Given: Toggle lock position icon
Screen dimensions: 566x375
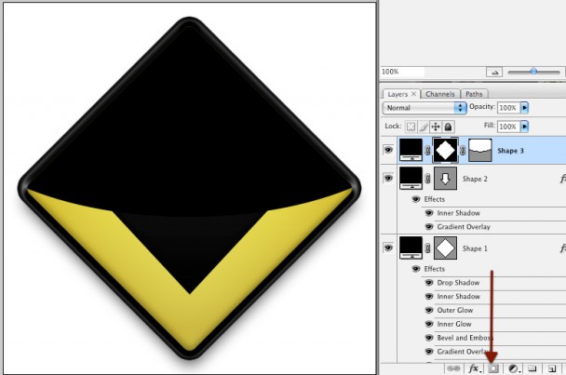Looking at the screenshot, I should click(x=436, y=127).
